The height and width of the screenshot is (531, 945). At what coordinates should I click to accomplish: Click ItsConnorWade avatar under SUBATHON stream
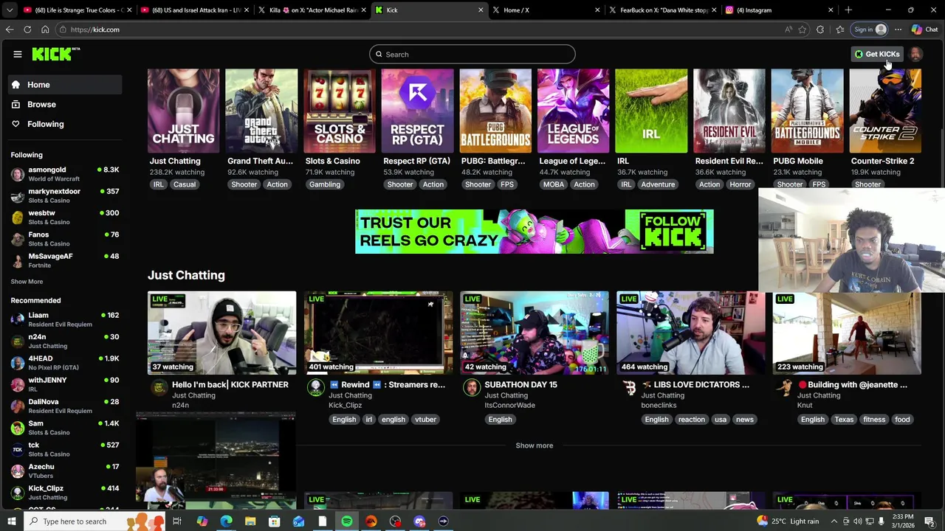(471, 387)
